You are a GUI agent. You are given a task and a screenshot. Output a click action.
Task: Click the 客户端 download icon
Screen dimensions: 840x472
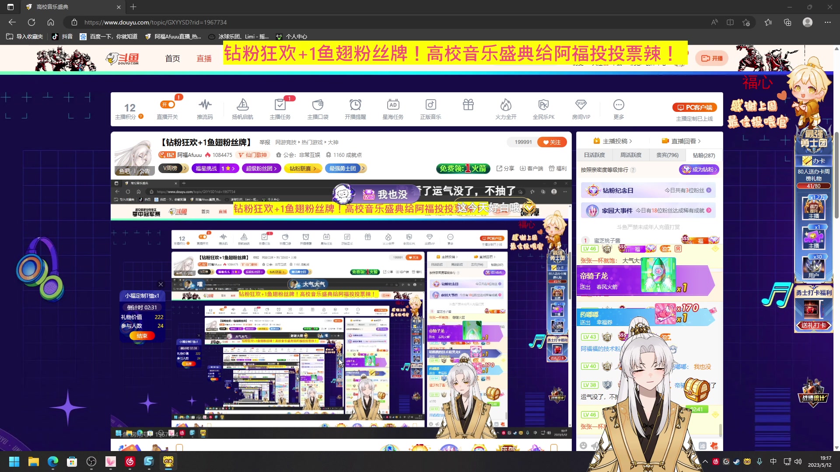(531, 168)
